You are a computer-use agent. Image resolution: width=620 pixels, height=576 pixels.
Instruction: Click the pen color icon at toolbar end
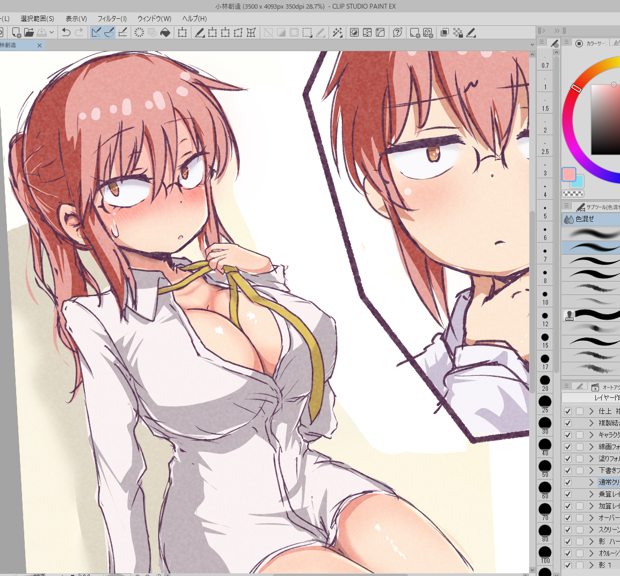[x=471, y=32]
